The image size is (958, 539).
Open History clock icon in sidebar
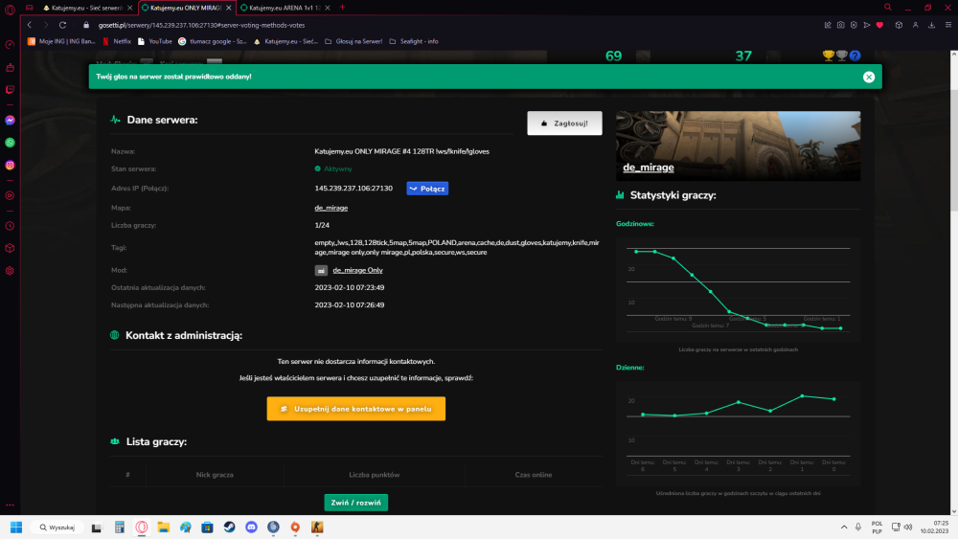coord(10,226)
